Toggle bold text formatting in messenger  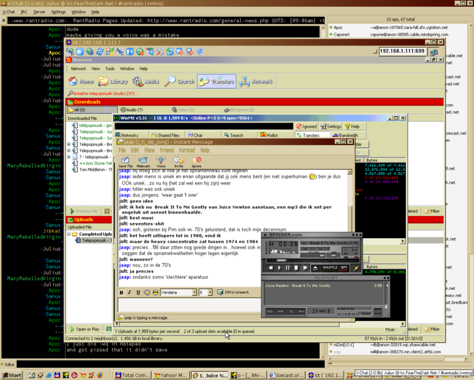click(x=122, y=292)
